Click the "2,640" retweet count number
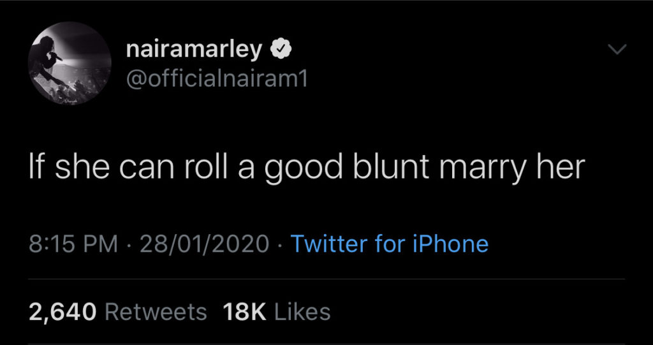 point(62,311)
